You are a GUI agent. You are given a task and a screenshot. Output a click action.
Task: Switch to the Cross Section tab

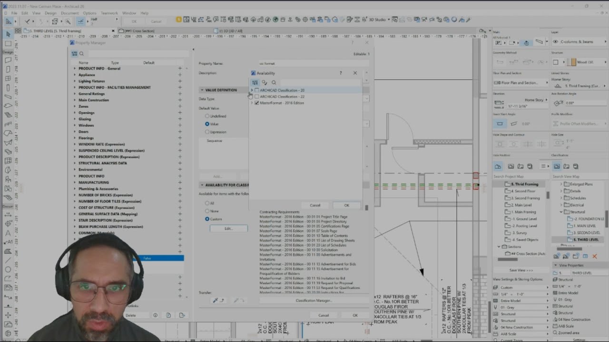click(x=140, y=31)
